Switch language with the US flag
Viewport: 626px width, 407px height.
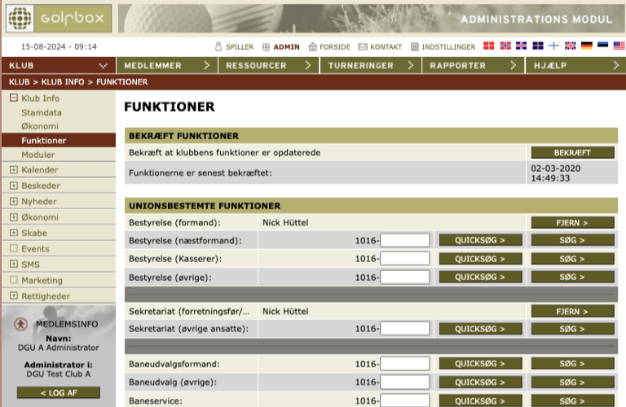click(619, 46)
